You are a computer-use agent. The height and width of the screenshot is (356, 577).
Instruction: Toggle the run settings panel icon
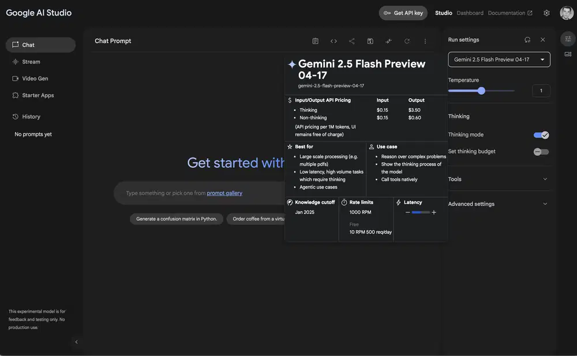[x=568, y=39]
